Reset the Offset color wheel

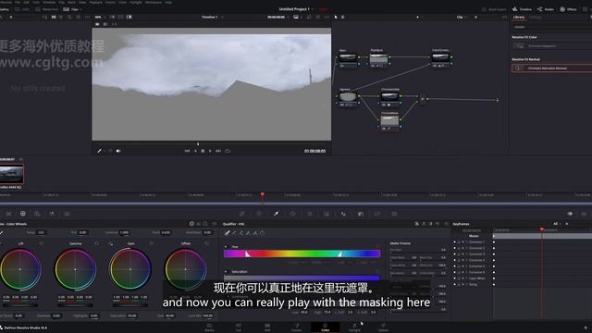(207, 243)
